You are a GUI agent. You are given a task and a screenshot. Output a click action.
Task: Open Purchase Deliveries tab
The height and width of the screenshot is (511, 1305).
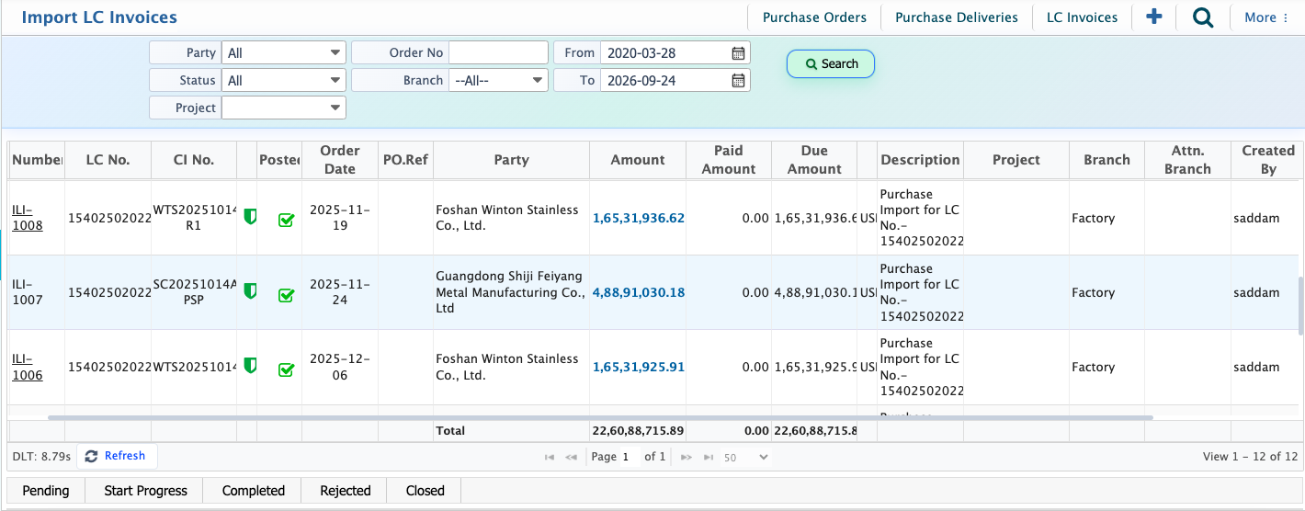click(957, 17)
